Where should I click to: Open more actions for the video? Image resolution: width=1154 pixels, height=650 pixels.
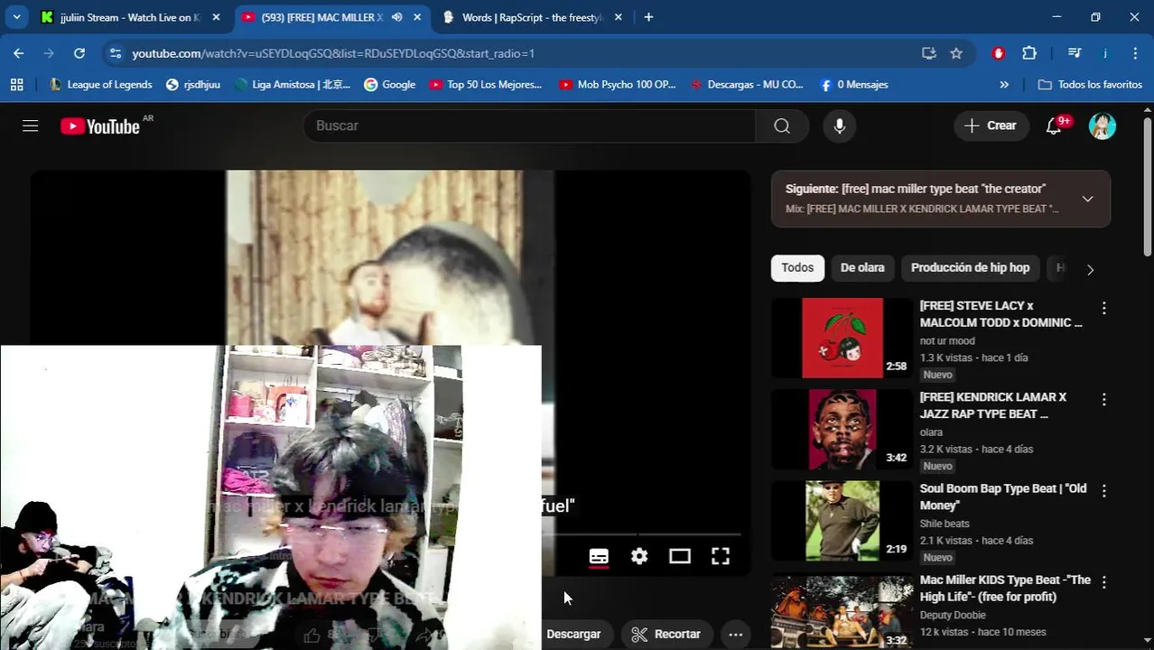click(x=736, y=634)
